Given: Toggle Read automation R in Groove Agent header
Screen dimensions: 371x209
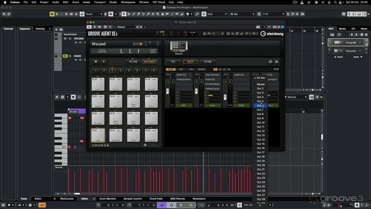Looking at the screenshot, I should pos(94,27).
